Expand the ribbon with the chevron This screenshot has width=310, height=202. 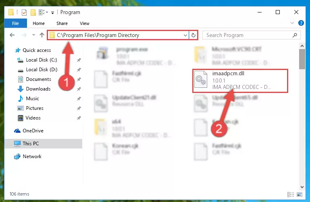pos(292,23)
